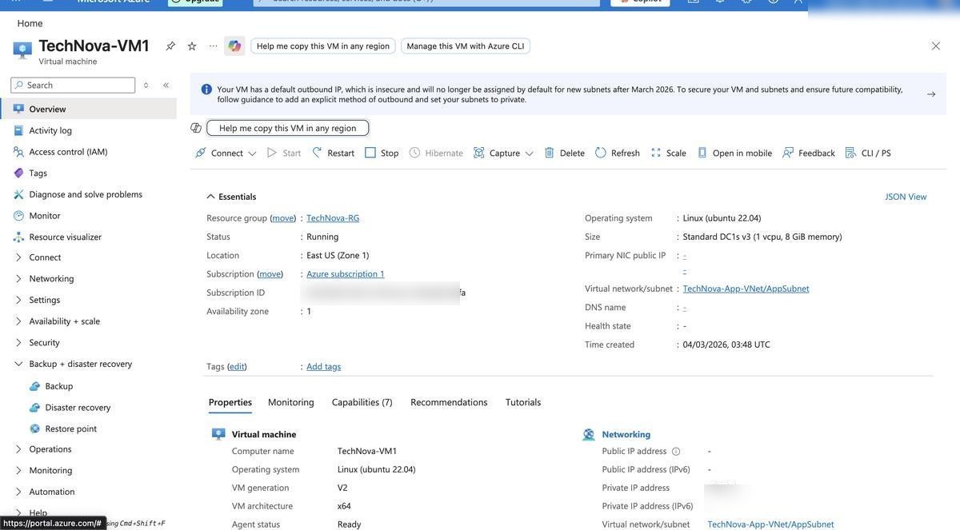This screenshot has height=530, width=960.
Task: Click move link next to Resource group
Action: pyautogui.click(x=283, y=217)
